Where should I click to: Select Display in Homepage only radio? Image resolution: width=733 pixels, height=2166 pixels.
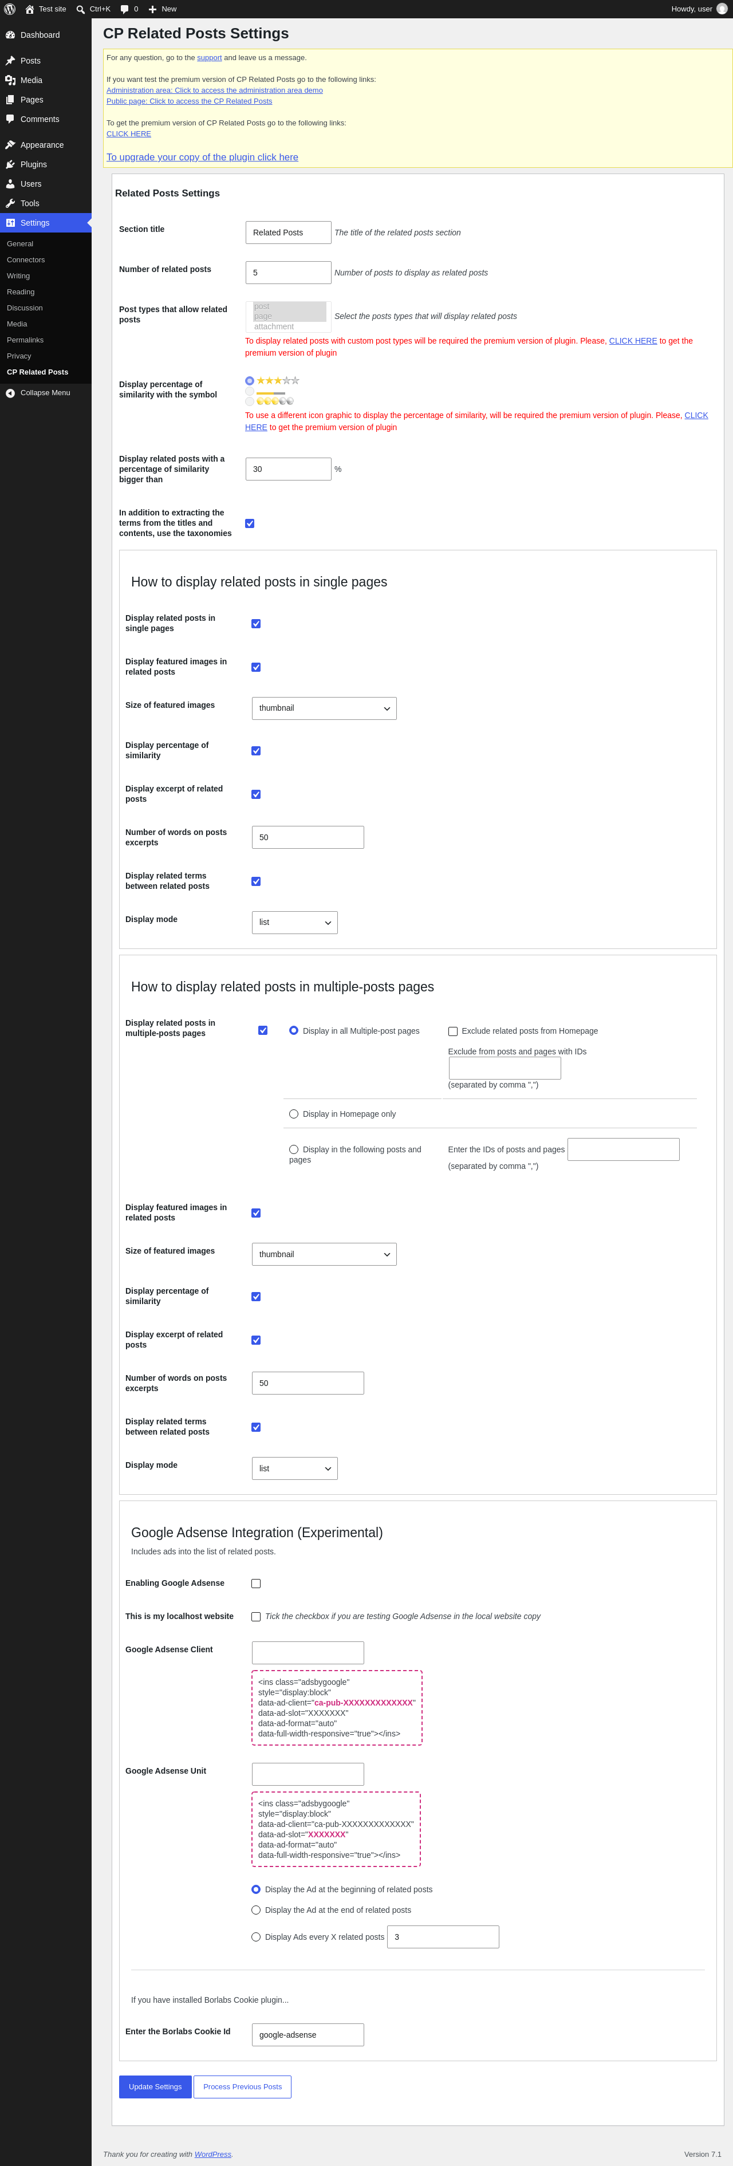pos(293,1114)
